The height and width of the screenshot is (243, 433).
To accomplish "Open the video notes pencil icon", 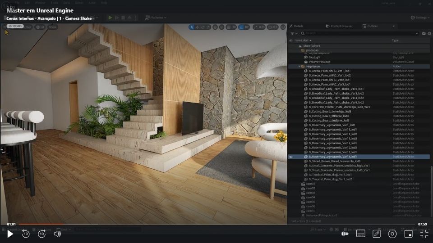I will click(376, 234).
